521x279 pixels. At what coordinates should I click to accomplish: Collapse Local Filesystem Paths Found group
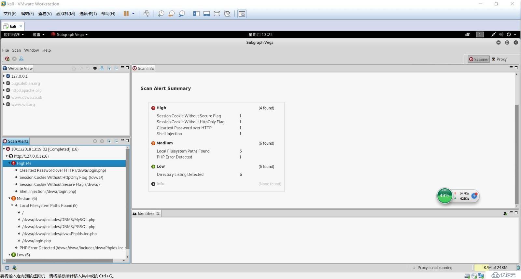click(12, 206)
